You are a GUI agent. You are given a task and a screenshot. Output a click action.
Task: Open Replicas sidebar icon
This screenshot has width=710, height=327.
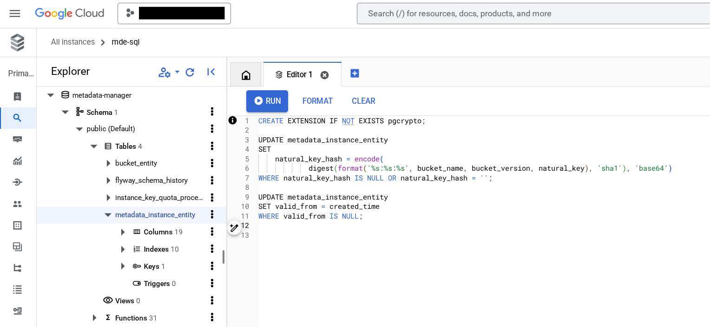pyautogui.click(x=18, y=268)
